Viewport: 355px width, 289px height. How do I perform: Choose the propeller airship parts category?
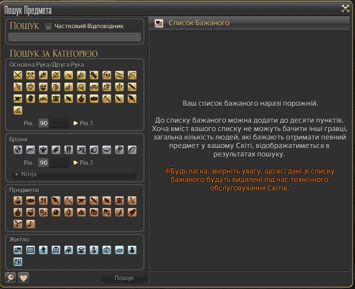tap(18, 224)
